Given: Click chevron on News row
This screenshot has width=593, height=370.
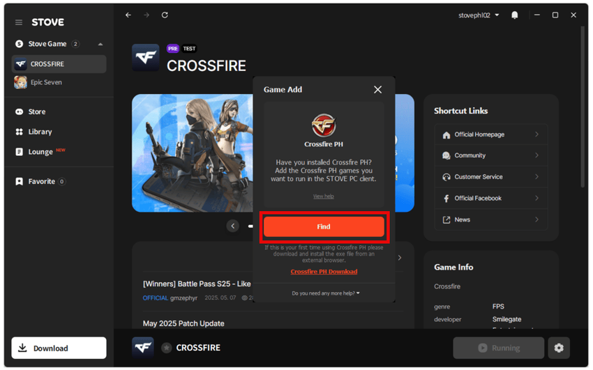Looking at the screenshot, I should tap(536, 219).
